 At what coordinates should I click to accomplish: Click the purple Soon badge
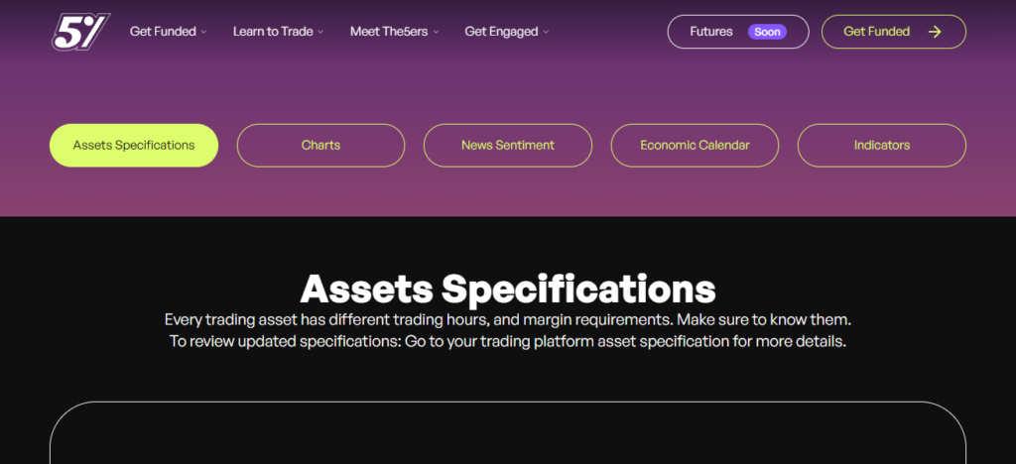point(767,32)
